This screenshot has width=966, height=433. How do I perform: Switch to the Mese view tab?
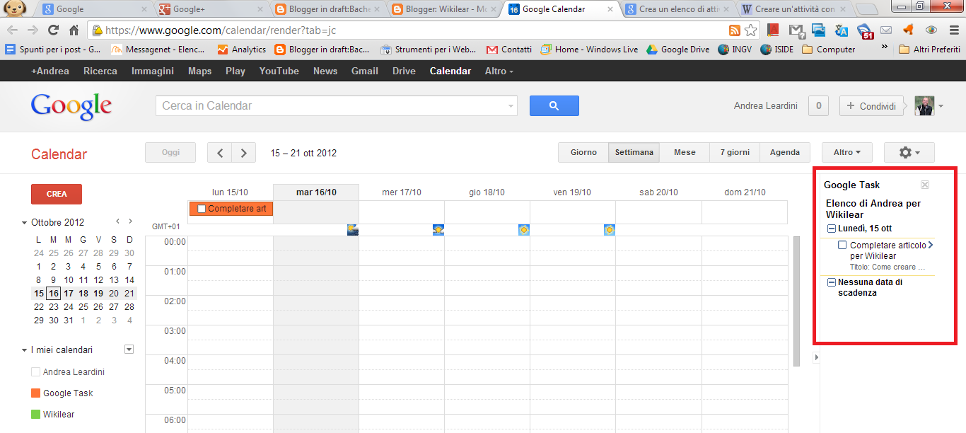point(683,152)
